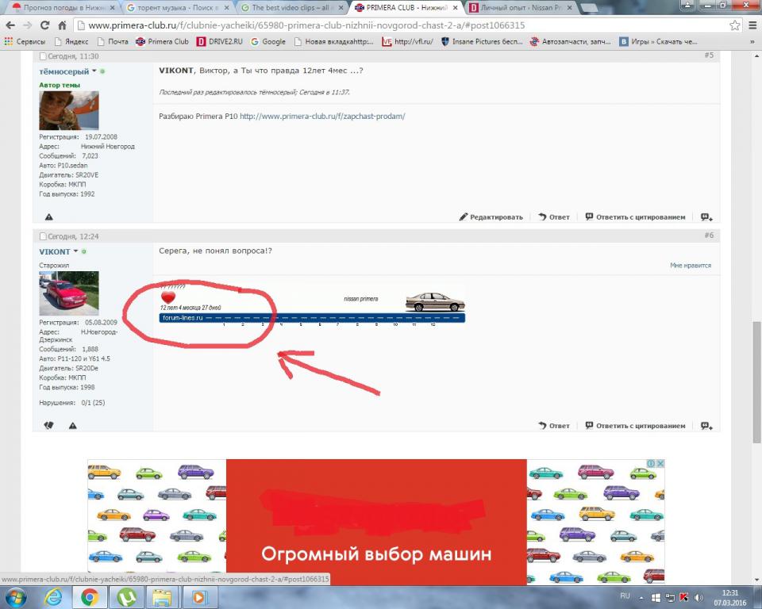Close The best video clips tab

tap(341, 8)
